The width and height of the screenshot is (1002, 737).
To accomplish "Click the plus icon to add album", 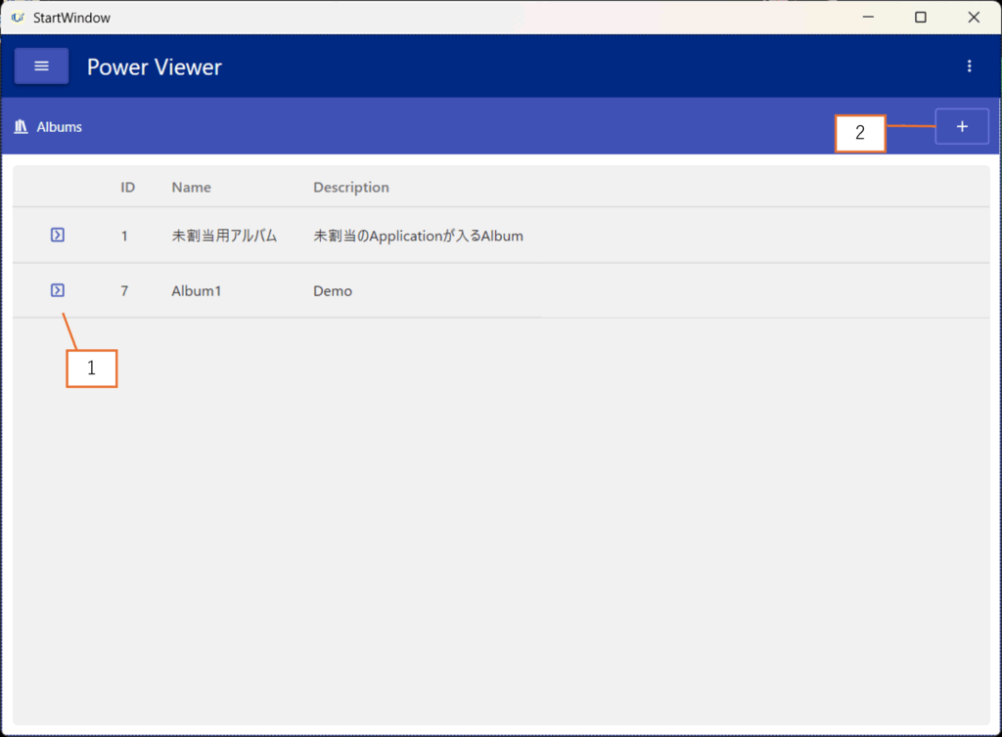I will [x=962, y=127].
